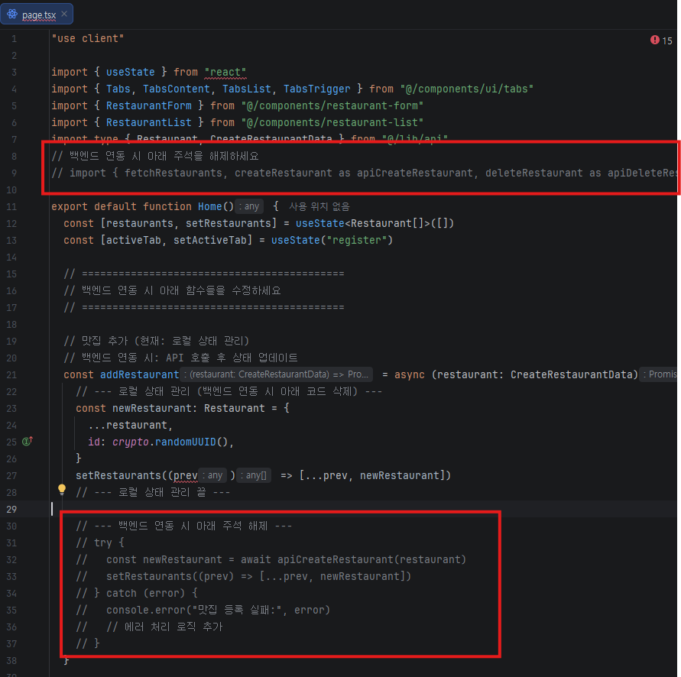
Task: Click the comment '백엔드 연동 시 아래 주석을 해제하세요'
Action: [x=155, y=156]
